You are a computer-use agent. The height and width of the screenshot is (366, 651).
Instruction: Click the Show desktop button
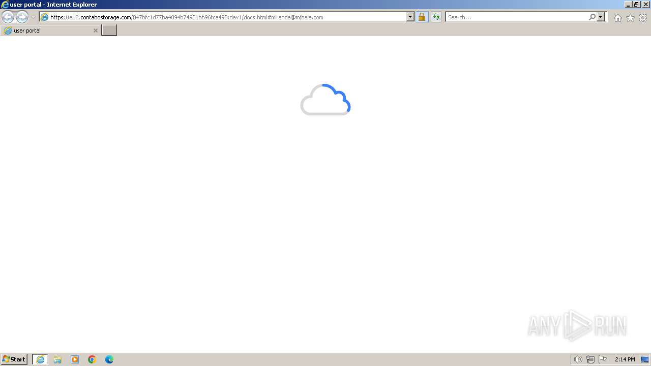coord(645,359)
